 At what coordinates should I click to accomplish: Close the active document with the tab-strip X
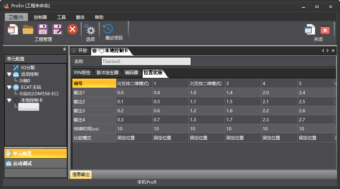[x=333, y=51]
